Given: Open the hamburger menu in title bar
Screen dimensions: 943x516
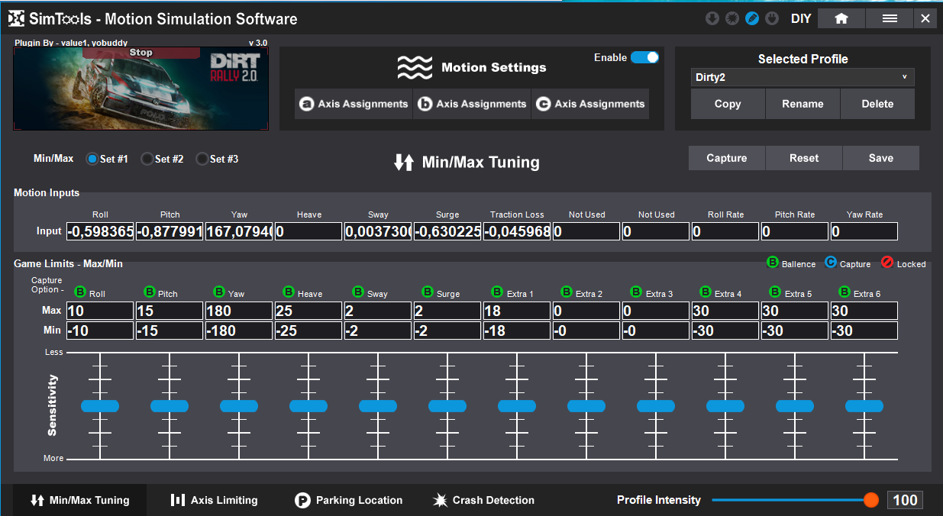Looking at the screenshot, I should (x=890, y=19).
